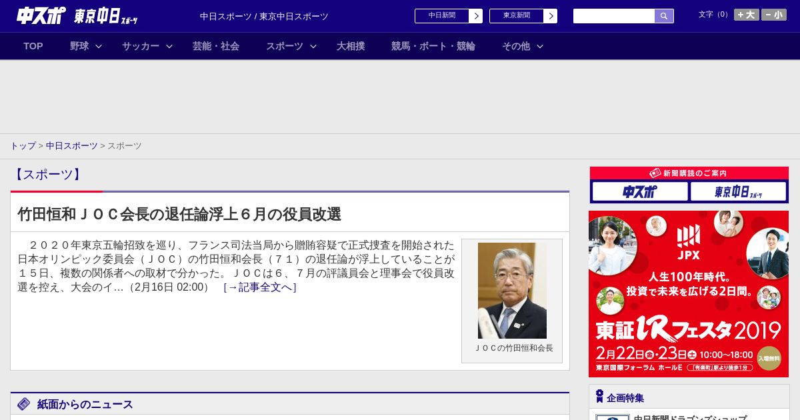Open the photo of JOC president Takeda
800x420 pixels.
(x=512, y=291)
